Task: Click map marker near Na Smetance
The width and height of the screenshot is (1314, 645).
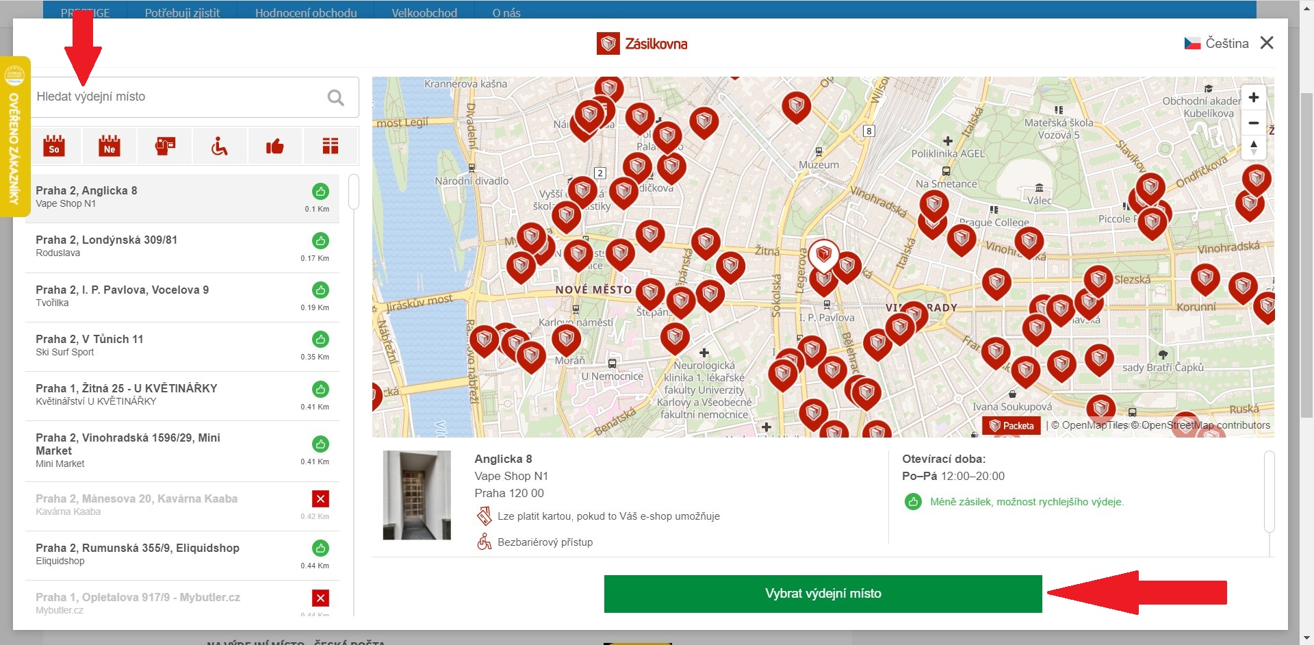Action: 934,206
